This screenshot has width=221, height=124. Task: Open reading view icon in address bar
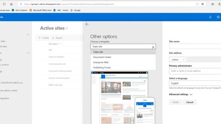tap(197, 4)
